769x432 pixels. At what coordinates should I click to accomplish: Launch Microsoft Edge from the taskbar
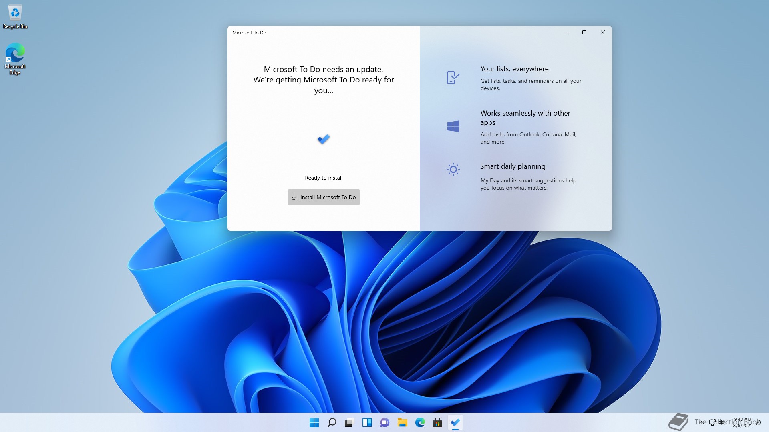(x=420, y=422)
